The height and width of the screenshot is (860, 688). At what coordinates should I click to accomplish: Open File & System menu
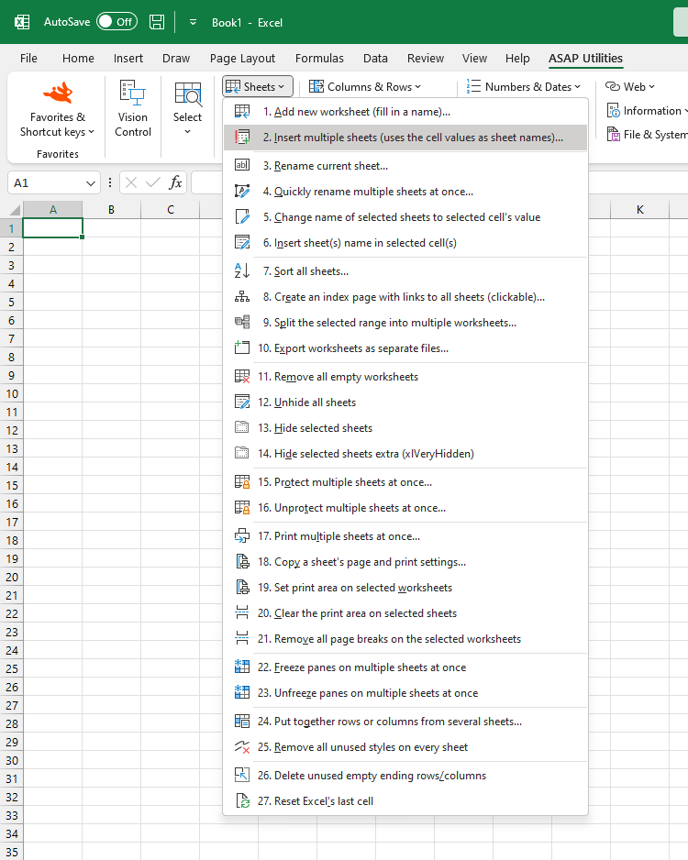(647, 135)
